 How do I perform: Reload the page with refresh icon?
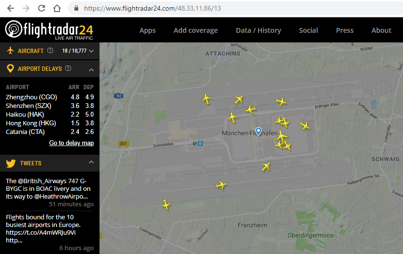pos(42,8)
